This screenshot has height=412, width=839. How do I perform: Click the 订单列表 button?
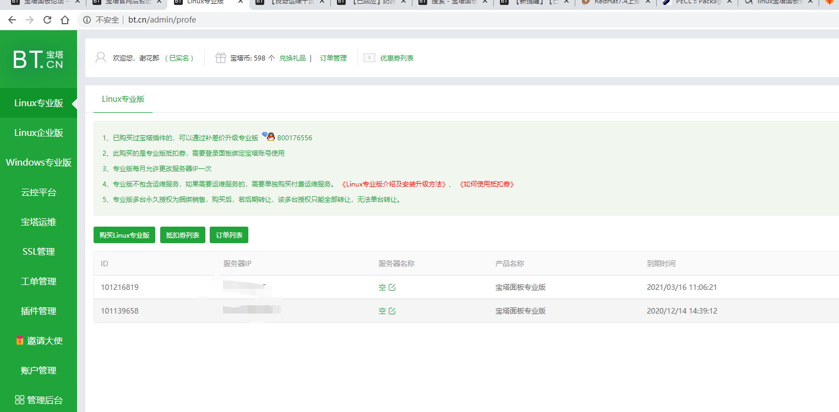pos(229,235)
